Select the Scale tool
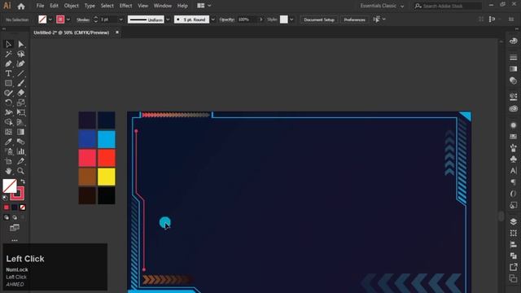The height and width of the screenshot is (293, 521). 21,103
